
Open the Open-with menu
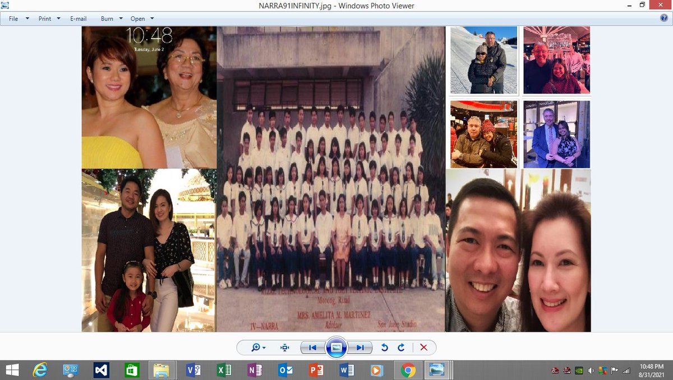click(142, 18)
